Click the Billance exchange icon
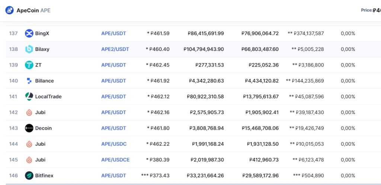381x185 pixels. tap(29, 81)
